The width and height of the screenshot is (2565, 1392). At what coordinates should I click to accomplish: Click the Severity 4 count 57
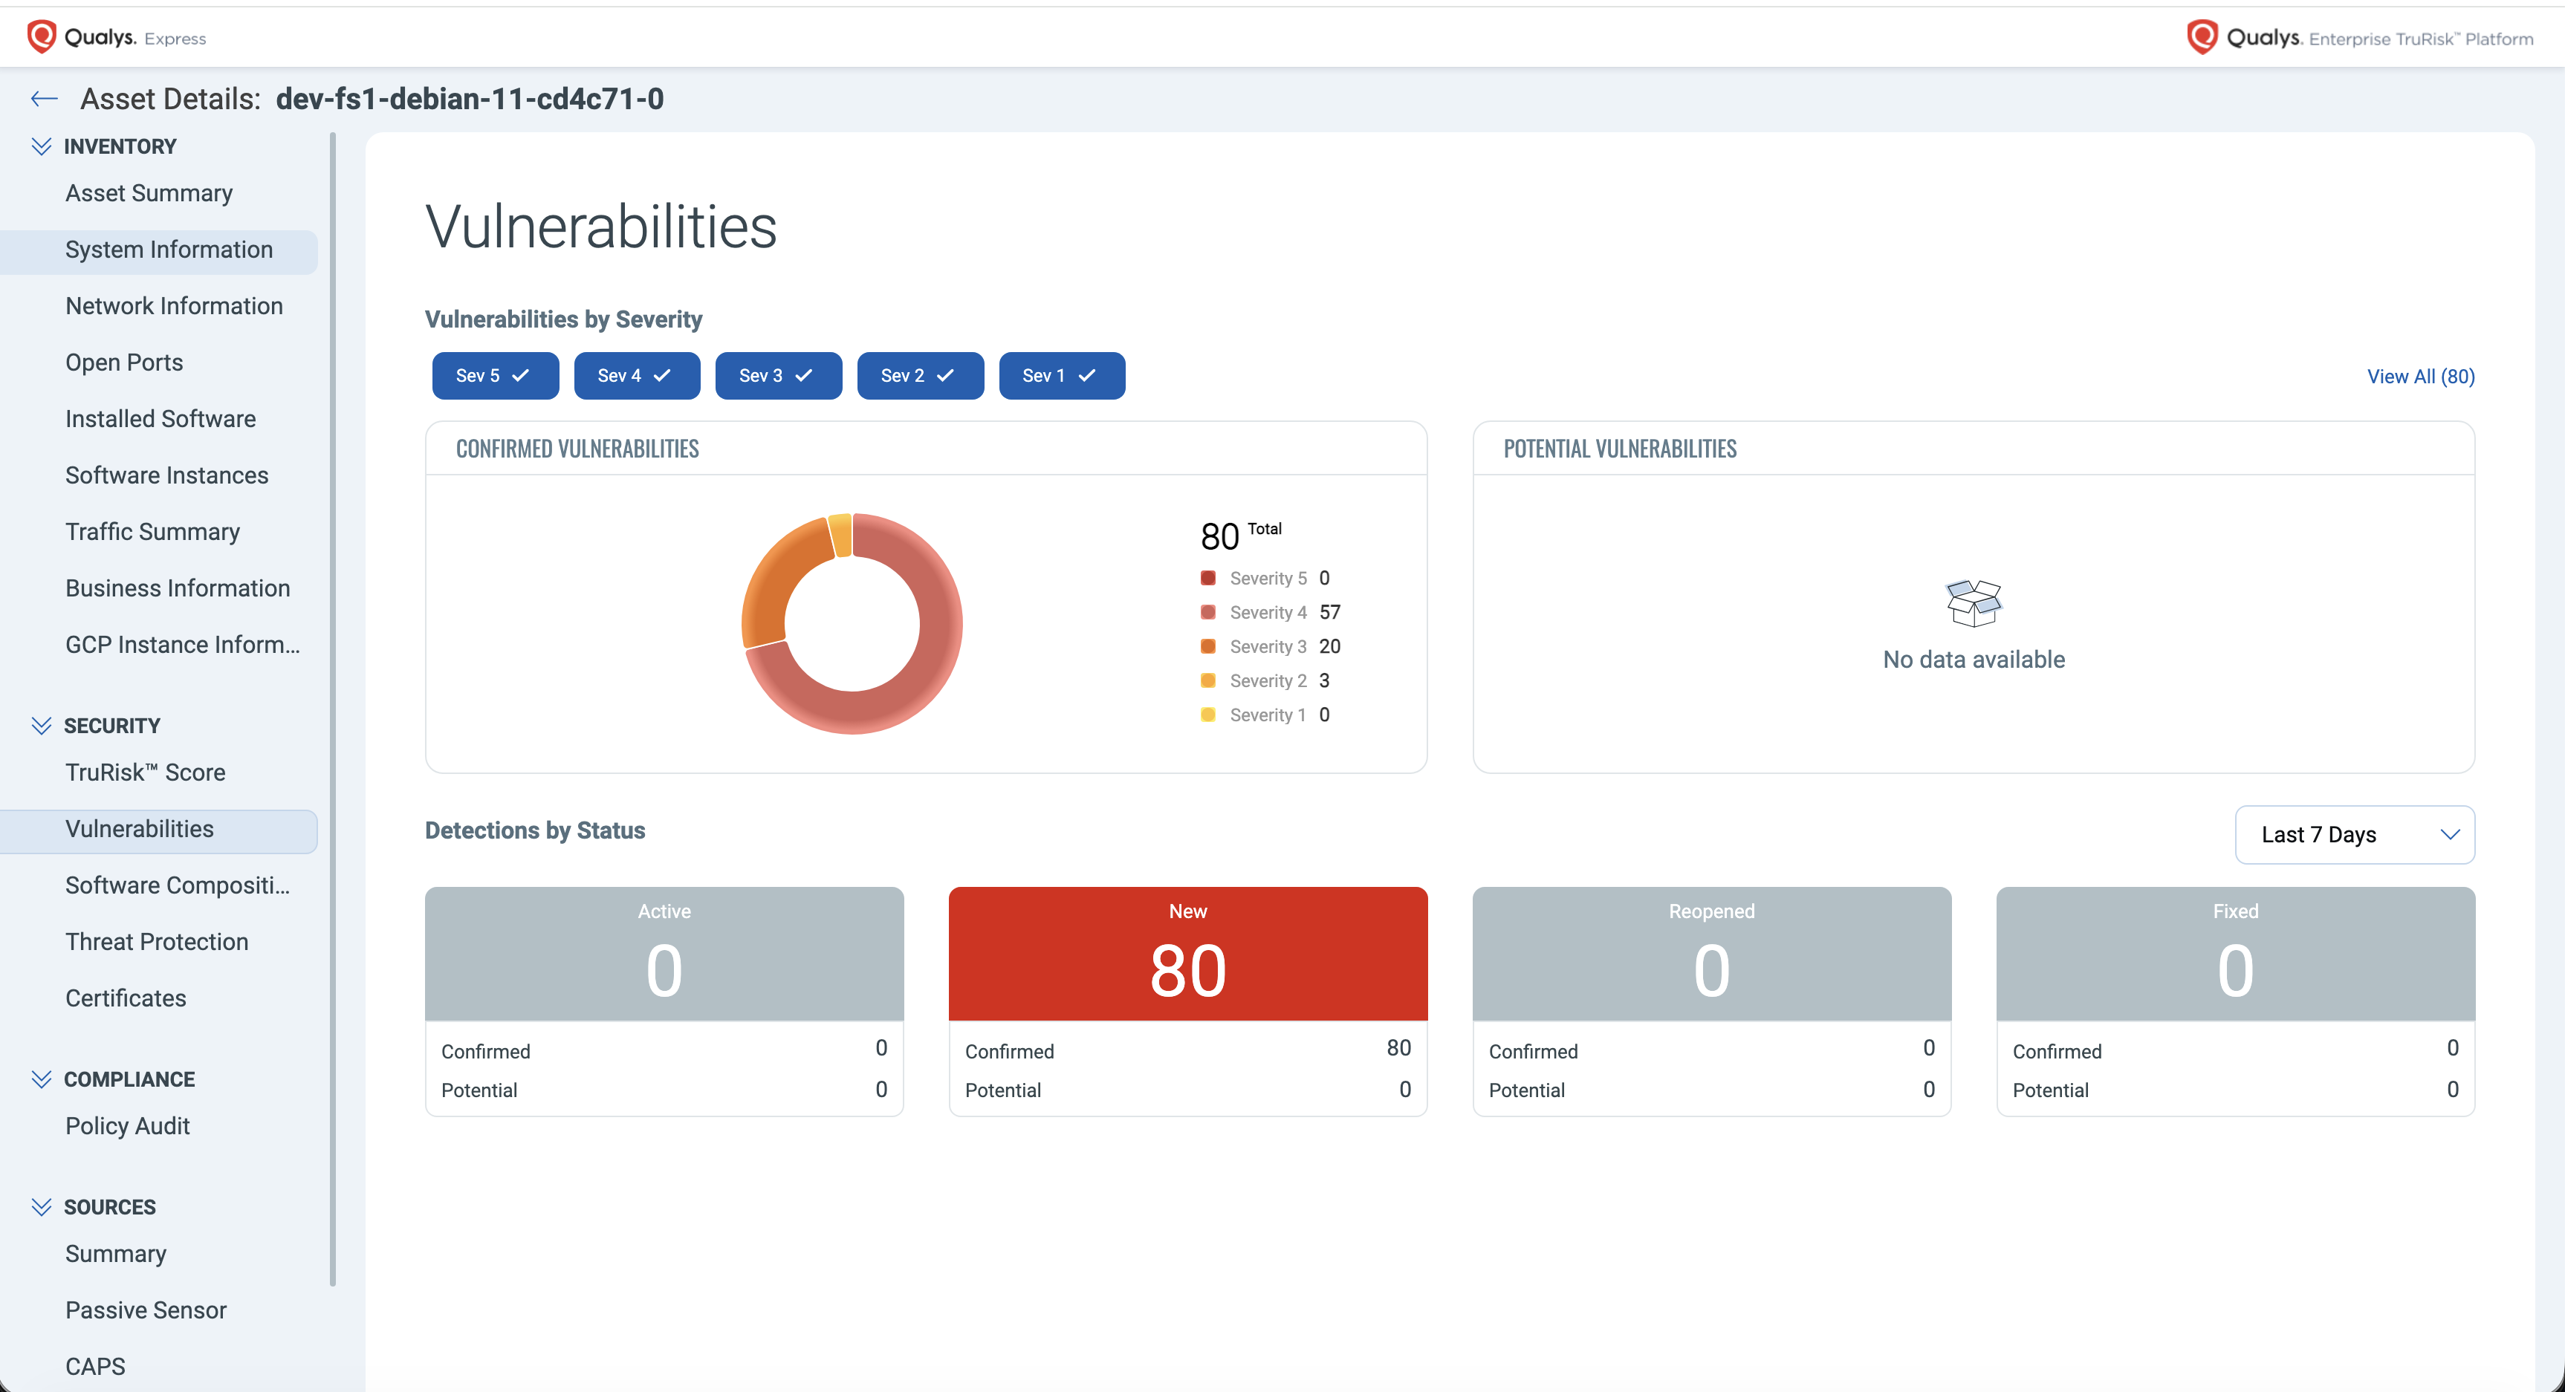pyautogui.click(x=1329, y=612)
